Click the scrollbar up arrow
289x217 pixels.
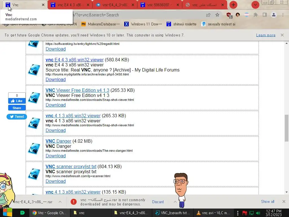coord(286,43)
